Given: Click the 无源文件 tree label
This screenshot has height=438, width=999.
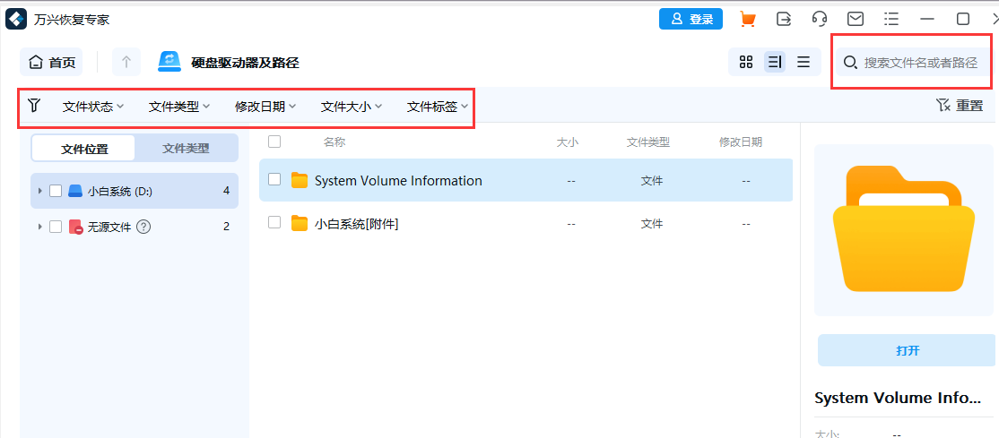Looking at the screenshot, I should pyautogui.click(x=109, y=228).
